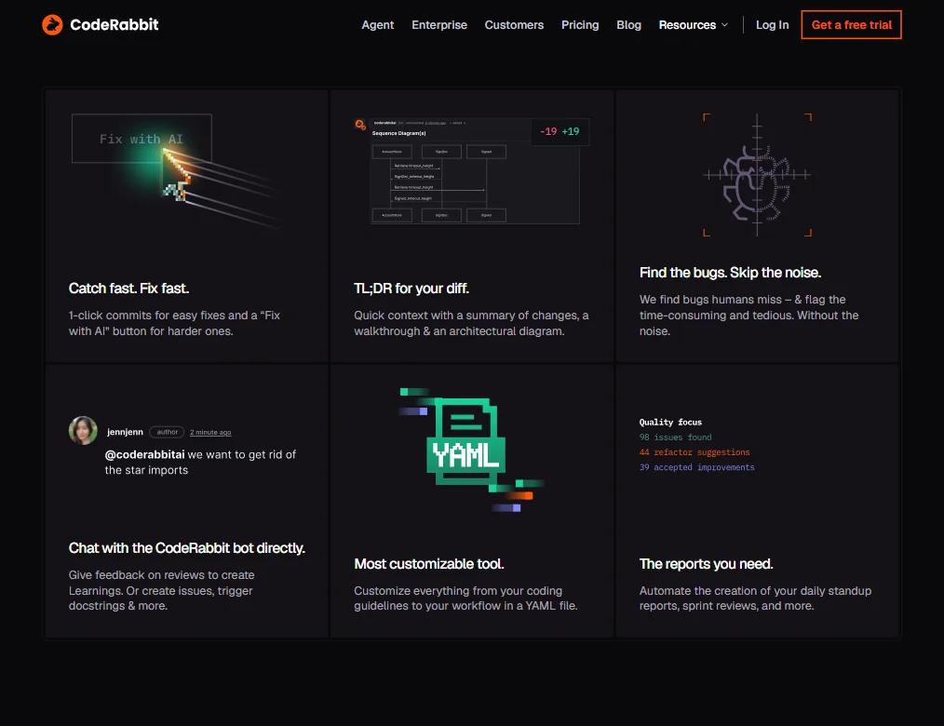The image size is (944, 726).
Task: Click the Quality focus heading text
Action: coord(670,422)
